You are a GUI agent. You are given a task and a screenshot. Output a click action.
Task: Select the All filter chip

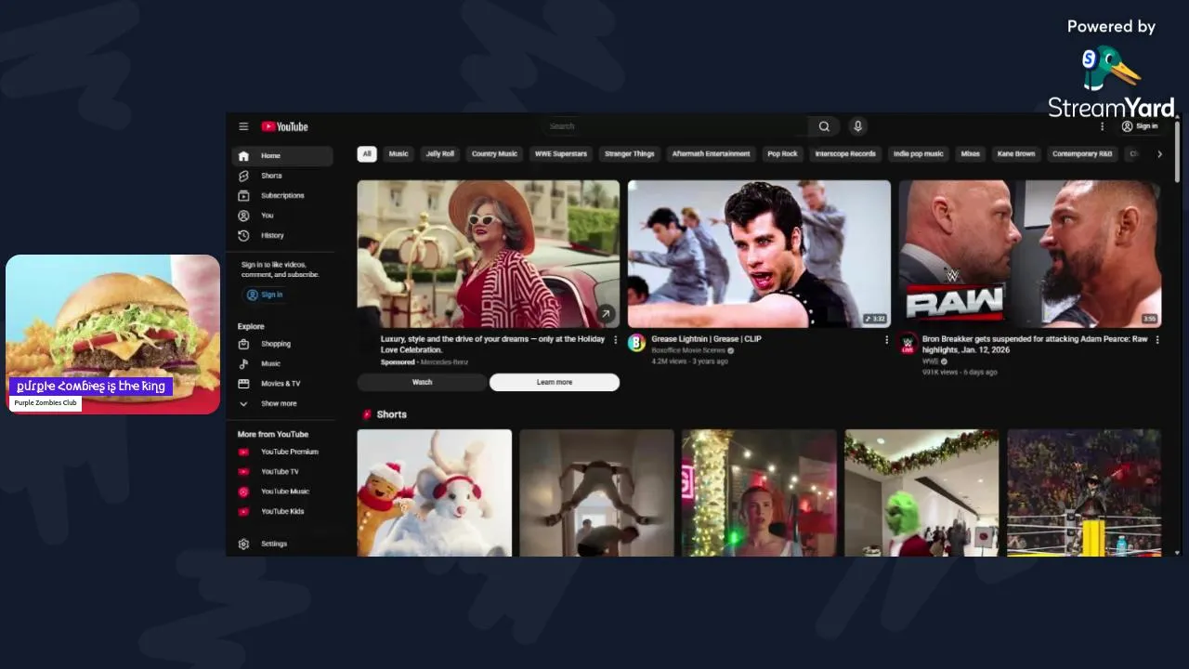[x=367, y=154]
